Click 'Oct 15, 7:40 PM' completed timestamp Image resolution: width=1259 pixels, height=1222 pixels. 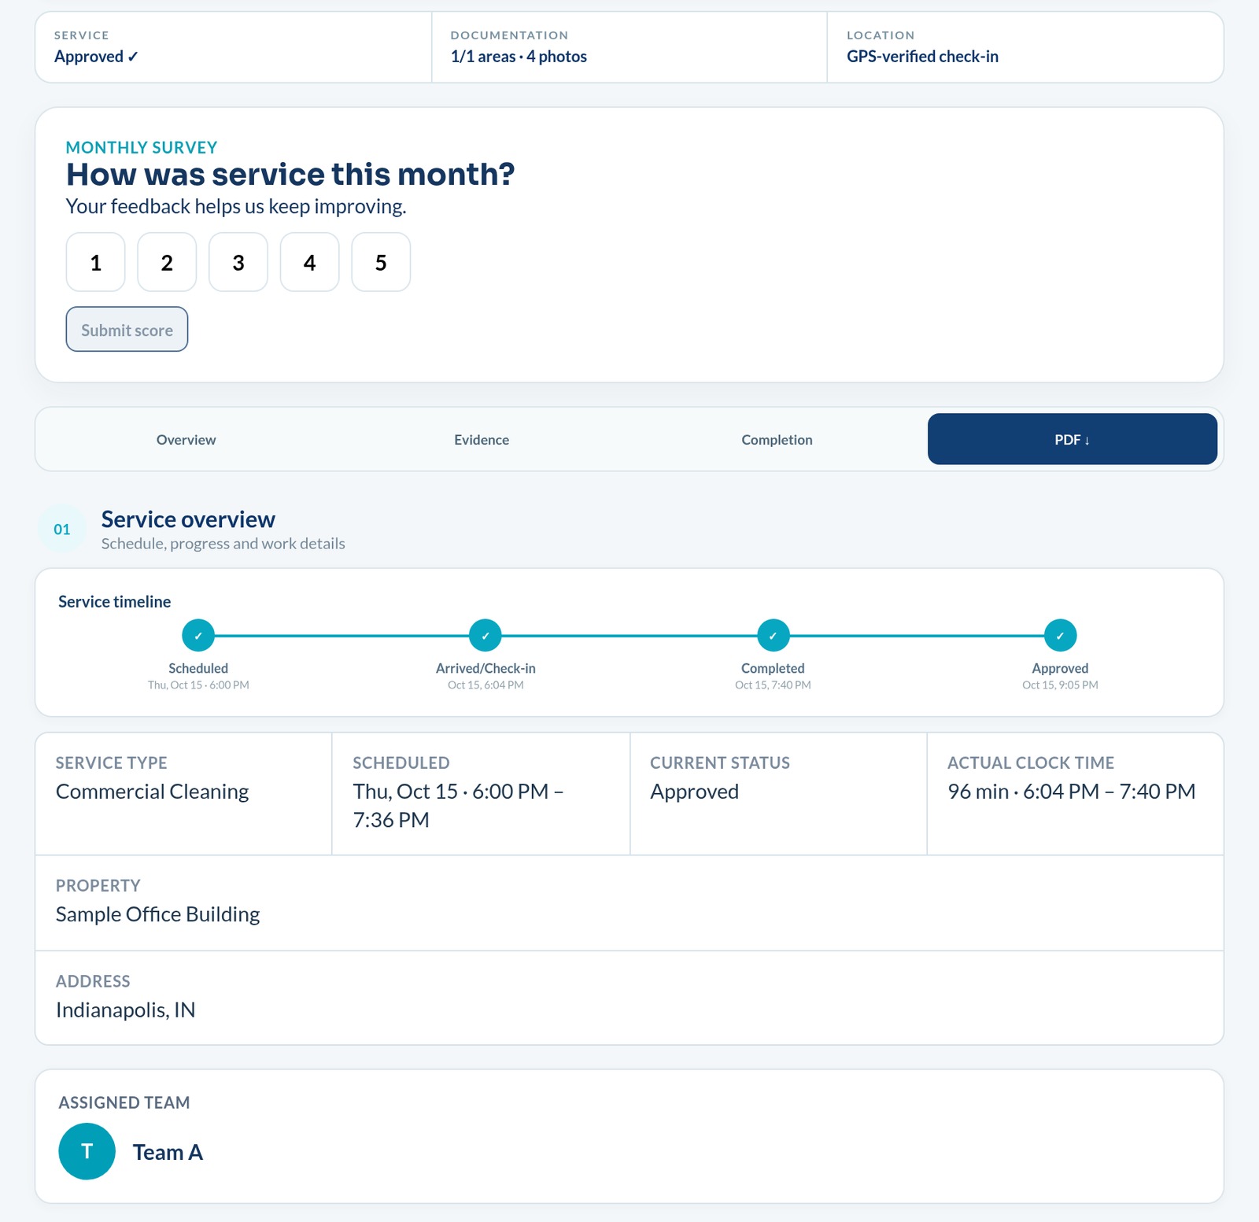tap(773, 685)
